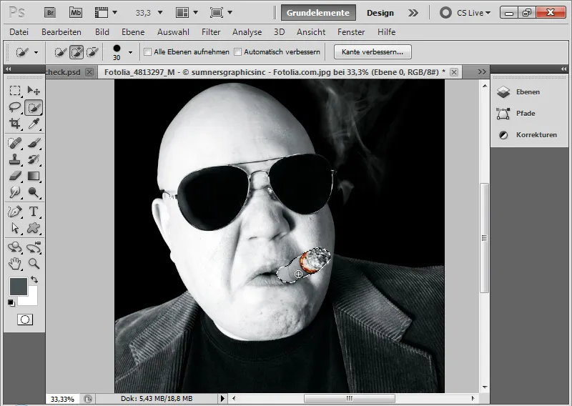Select the Quick Selection tool in toolbox
572x406 pixels.
pyautogui.click(x=34, y=107)
